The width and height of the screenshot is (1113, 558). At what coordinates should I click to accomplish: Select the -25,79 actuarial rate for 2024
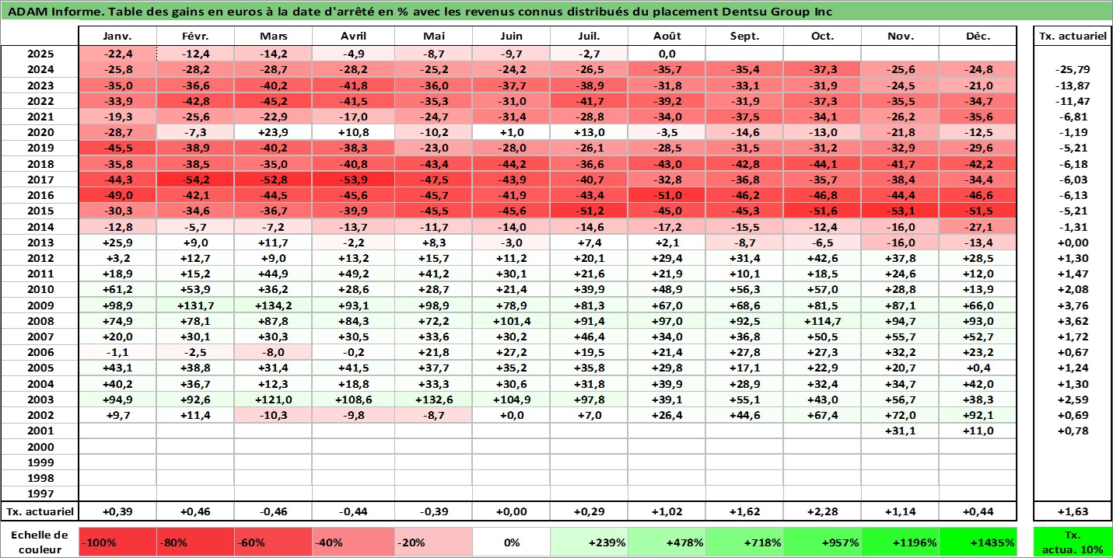click(1072, 69)
